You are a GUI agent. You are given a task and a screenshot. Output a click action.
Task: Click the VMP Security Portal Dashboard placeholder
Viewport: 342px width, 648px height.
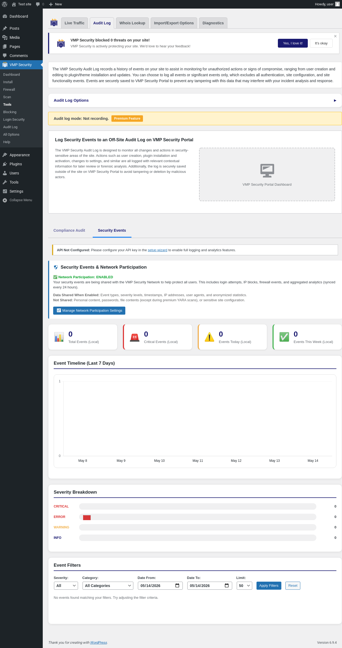(x=267, y=174)
